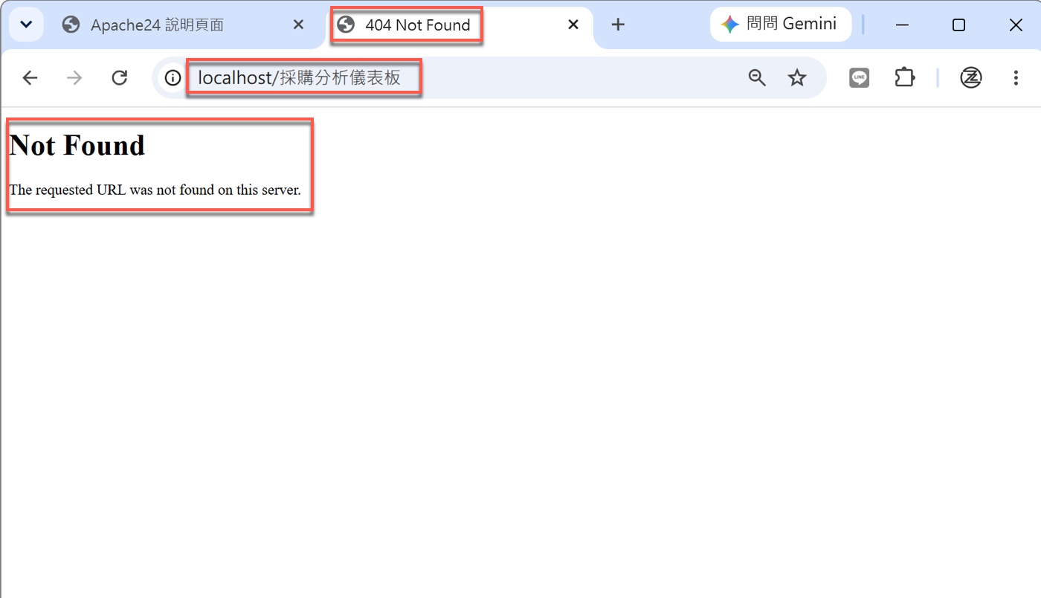Close the Apache24 說明頁面 tab

click(x=298, y=25)
